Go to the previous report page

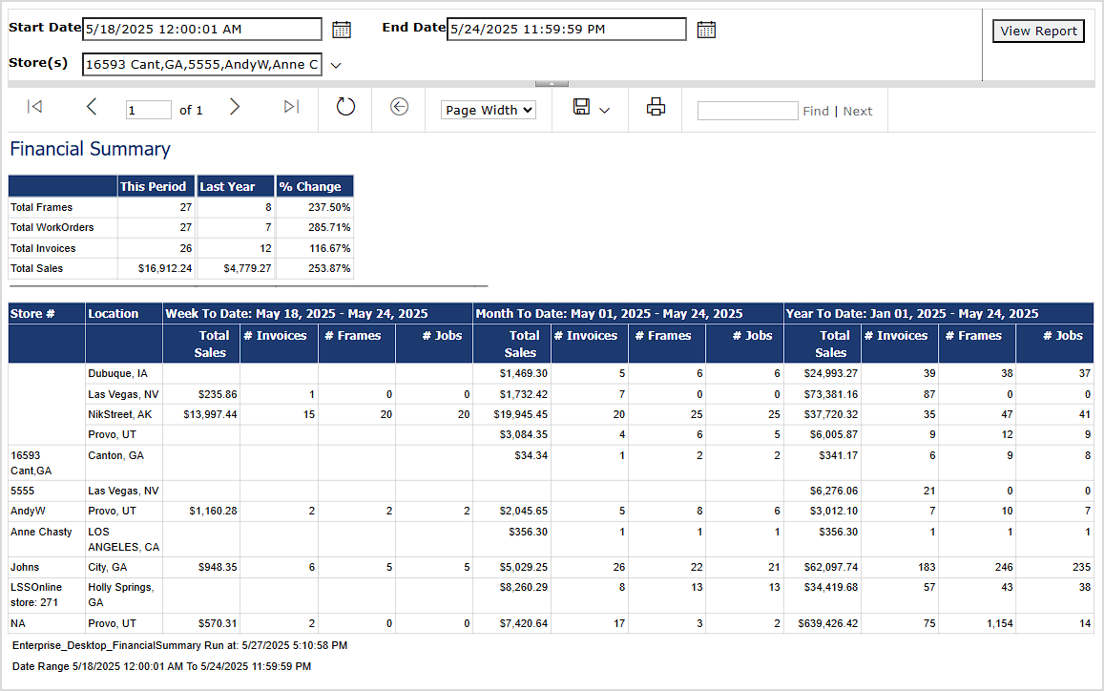coord(92,107)
